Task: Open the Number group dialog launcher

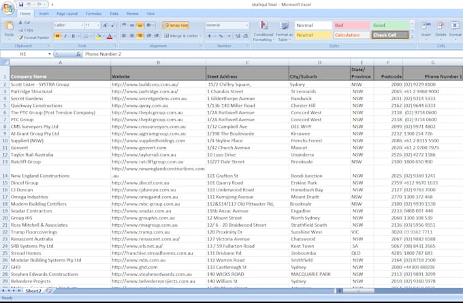Action: [x=247, y=46]
